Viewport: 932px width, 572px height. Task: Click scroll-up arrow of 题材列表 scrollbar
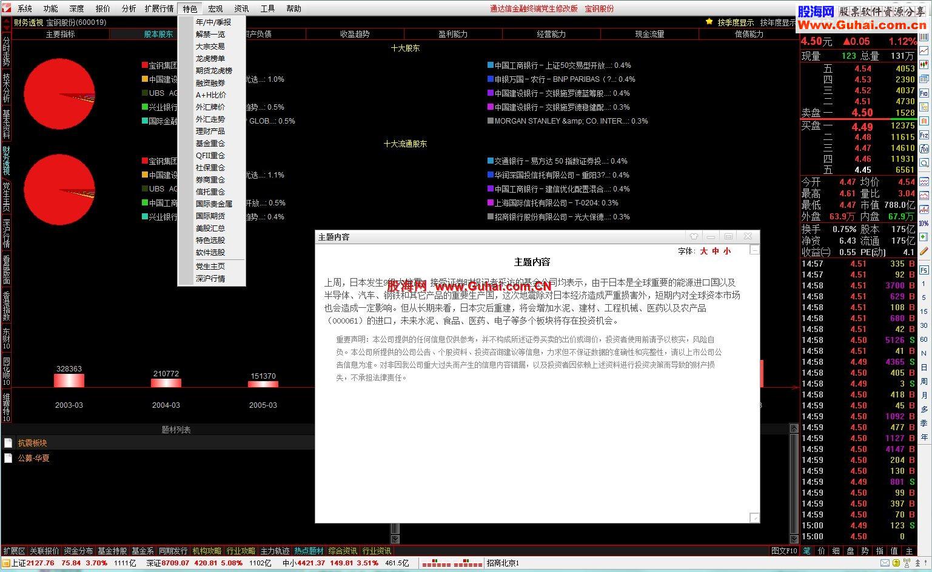tap(794, 428)
